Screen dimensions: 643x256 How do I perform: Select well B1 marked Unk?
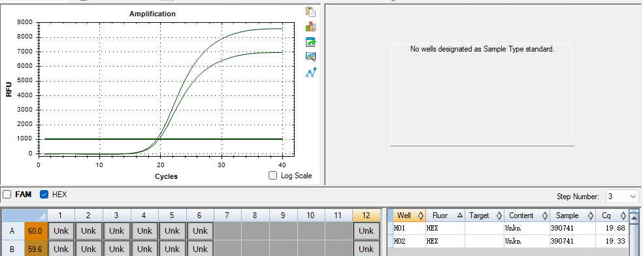[x=61, y=249]
